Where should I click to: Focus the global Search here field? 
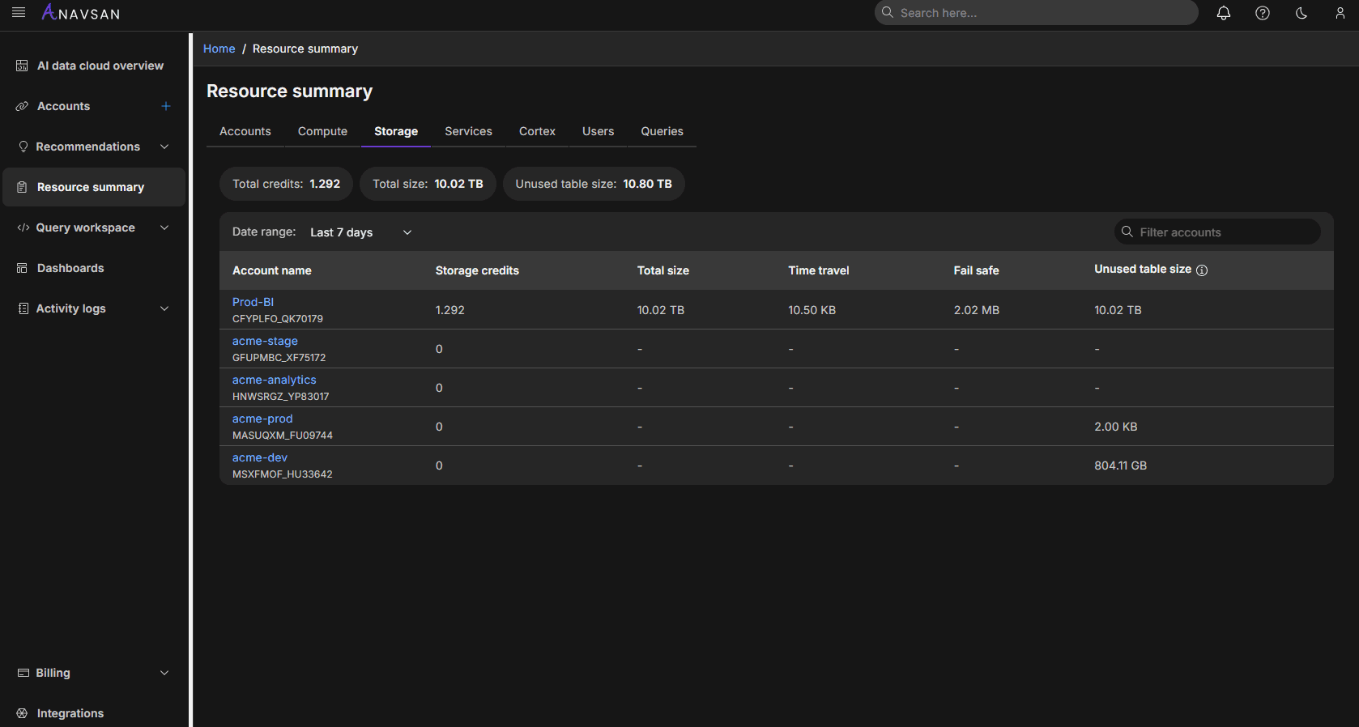[1036, 13]
